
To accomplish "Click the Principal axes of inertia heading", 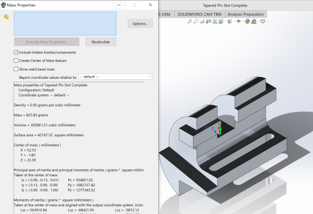I will point(79,170).
